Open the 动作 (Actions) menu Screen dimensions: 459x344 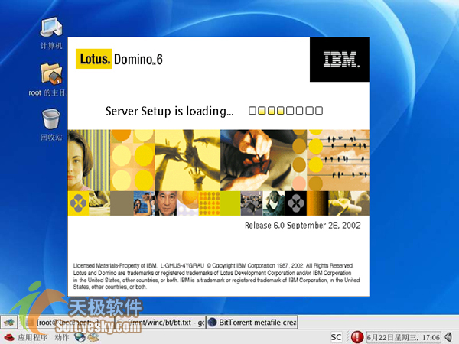(x=62, y=336)
